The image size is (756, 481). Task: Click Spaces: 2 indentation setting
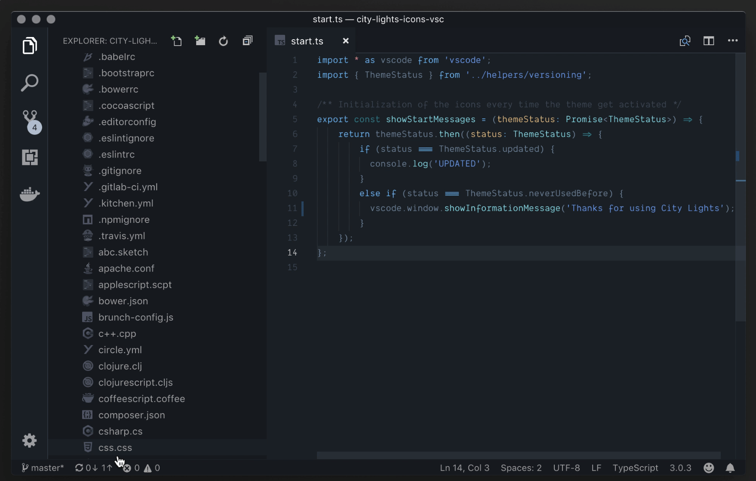(x=521, y=468)
